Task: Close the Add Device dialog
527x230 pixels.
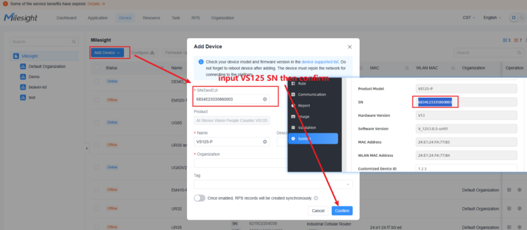Action: pos(350,47)
